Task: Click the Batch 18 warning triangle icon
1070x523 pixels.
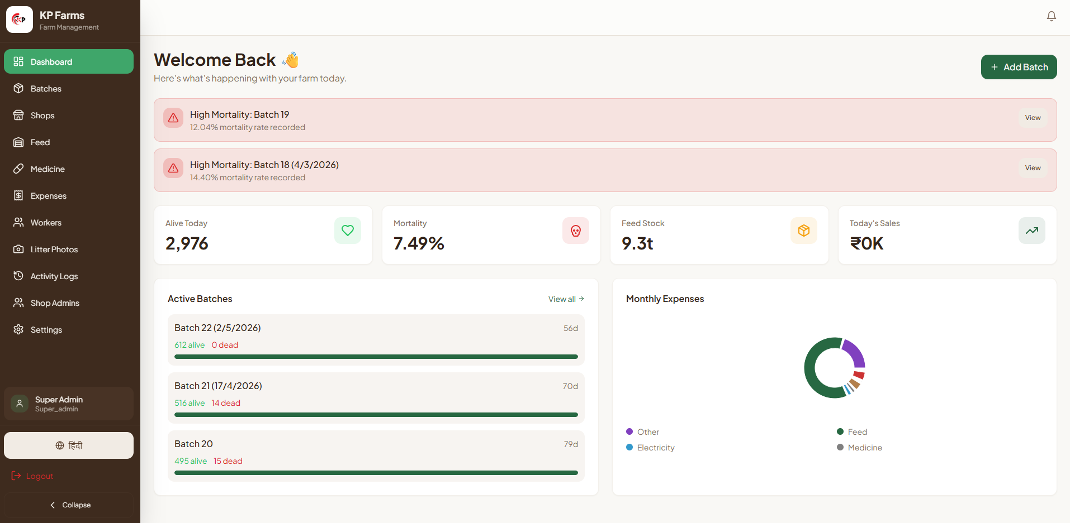Action: pyautogui.click(x=173, y=168)
